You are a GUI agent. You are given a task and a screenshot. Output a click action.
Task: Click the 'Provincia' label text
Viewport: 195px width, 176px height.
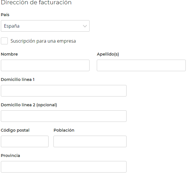(x=10, y=156)
